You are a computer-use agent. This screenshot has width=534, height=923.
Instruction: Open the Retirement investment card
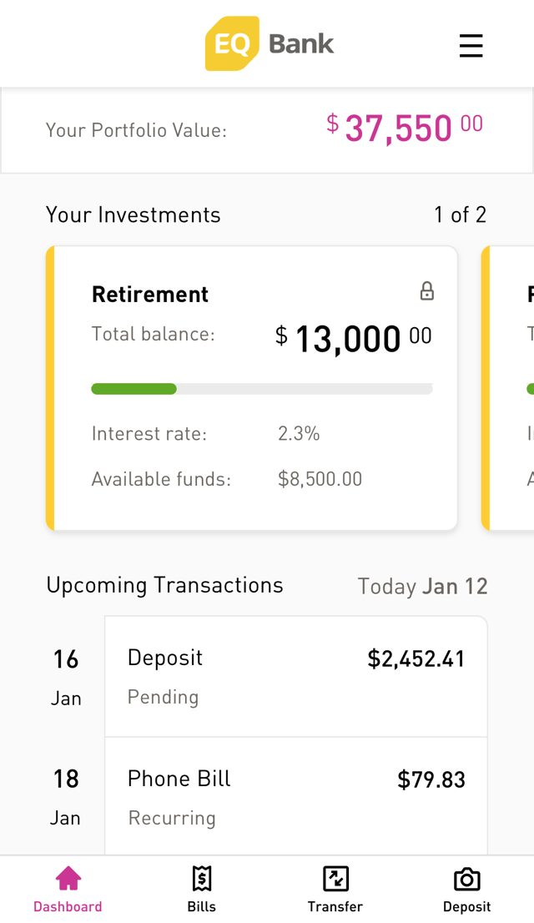[251, 388]
